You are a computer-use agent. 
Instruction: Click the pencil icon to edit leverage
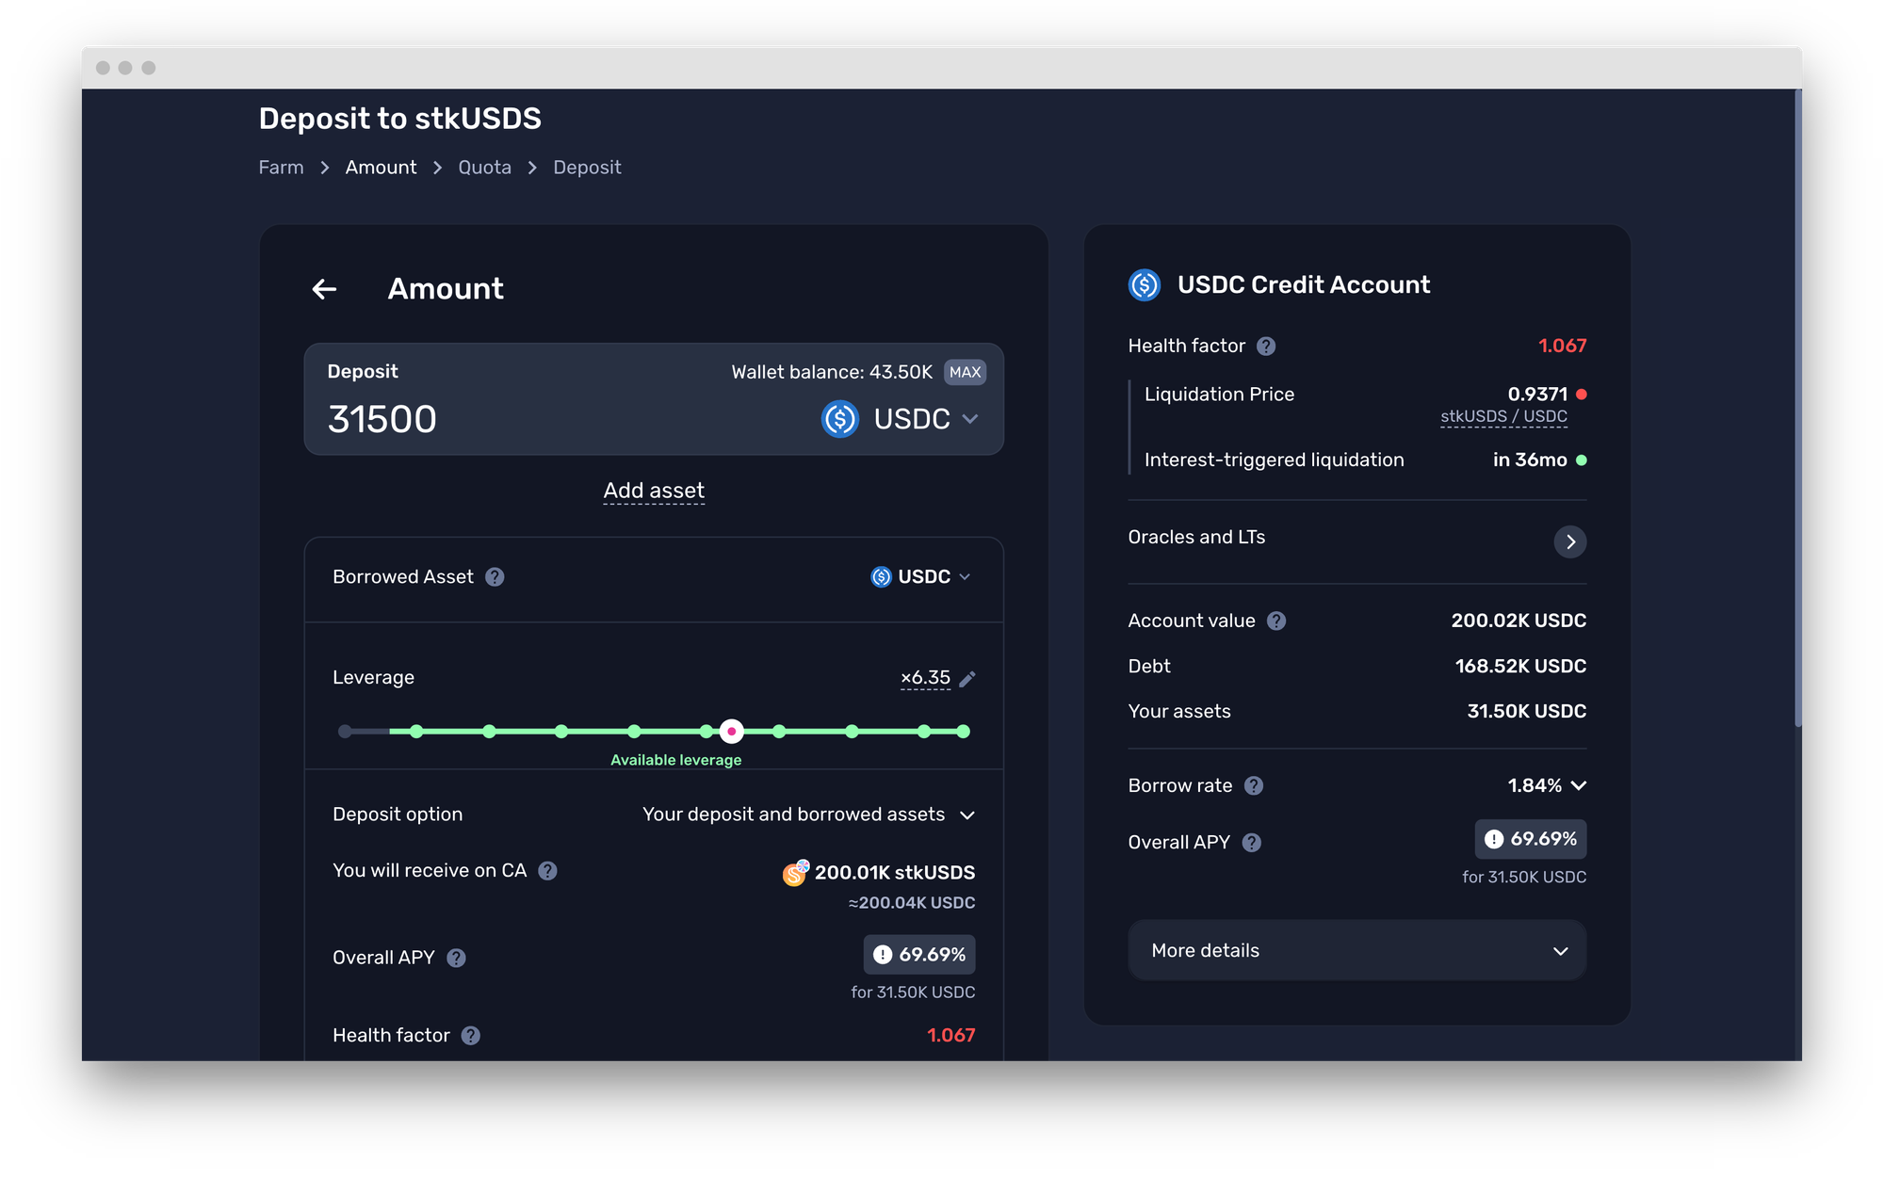pyautogui.click(x=967, y=678)
